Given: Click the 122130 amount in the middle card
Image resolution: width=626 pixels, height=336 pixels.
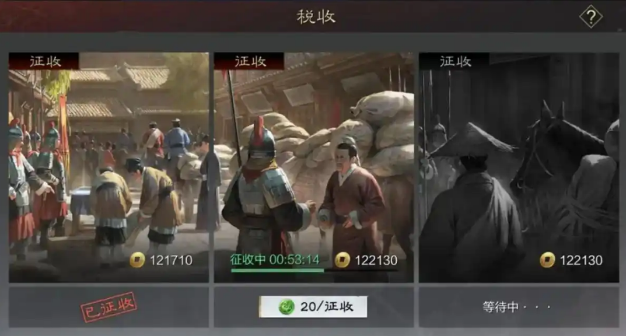Looking at the screenshot, I should click(376, 261).
